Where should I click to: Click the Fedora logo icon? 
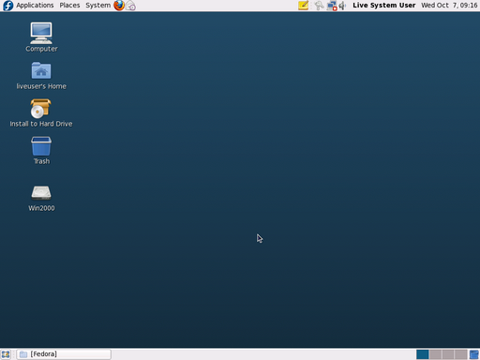click(7, 6)
